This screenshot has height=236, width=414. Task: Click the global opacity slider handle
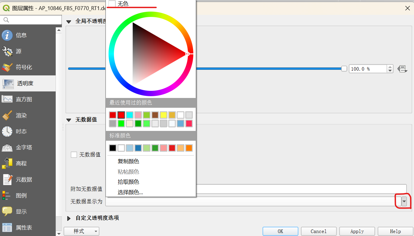pyautogui.click(x=344, y=69)
